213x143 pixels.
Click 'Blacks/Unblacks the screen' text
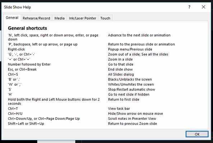(x=130, y=79)
